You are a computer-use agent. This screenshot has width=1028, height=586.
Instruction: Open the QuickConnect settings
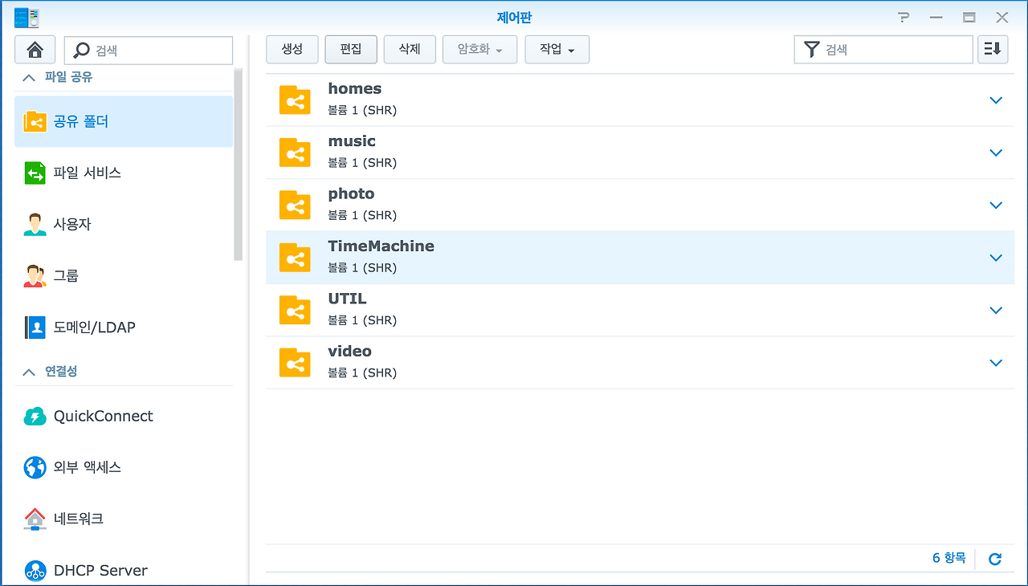(x=104, y=416)
